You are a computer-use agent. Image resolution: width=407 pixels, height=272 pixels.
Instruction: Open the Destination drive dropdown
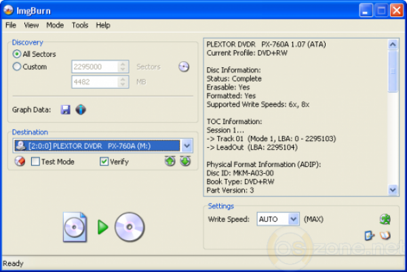[187, 146]
